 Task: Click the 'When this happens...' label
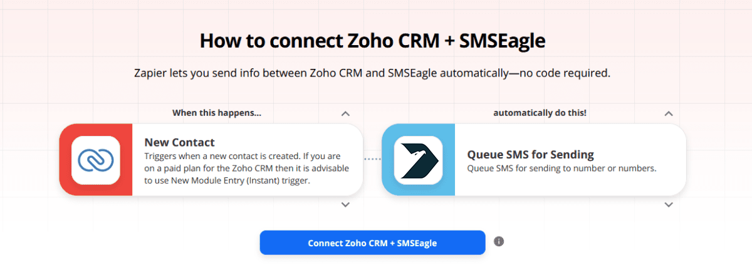pyautogui.click(x=217, y=113)
